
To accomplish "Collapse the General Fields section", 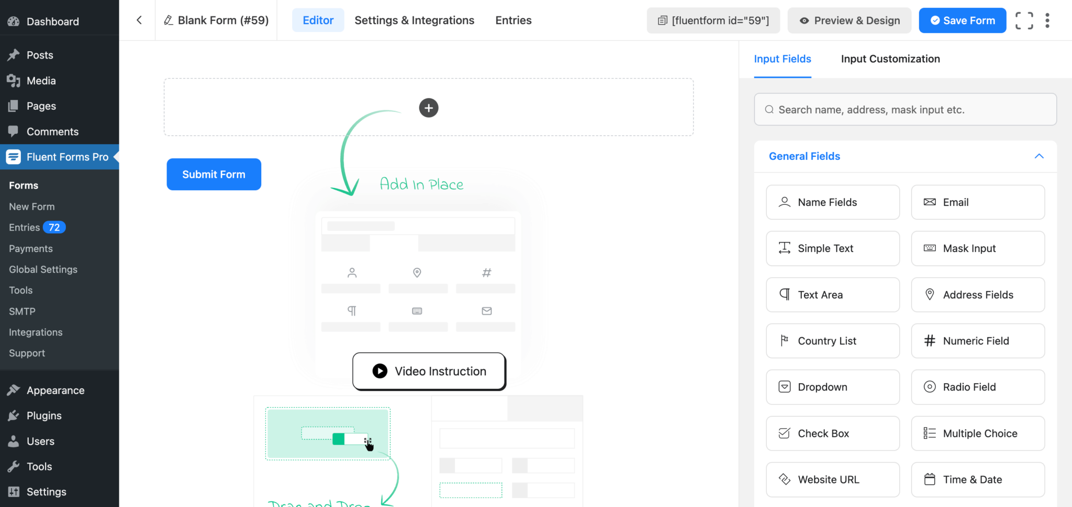I will (x=1039, y=156).
